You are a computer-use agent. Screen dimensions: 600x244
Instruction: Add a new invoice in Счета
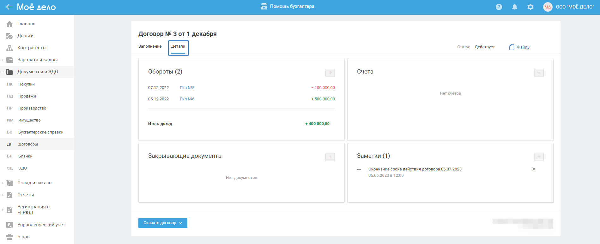coord(539,73)
